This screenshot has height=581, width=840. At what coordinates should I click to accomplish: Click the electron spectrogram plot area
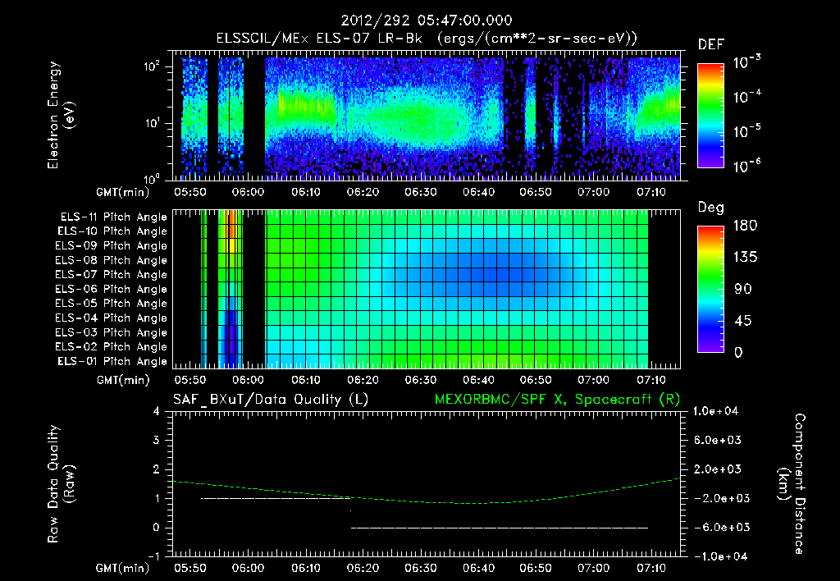[427, 115]
